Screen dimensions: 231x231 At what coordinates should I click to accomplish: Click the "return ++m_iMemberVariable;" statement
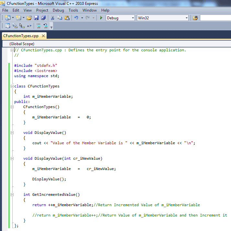[x=63, y=205]
